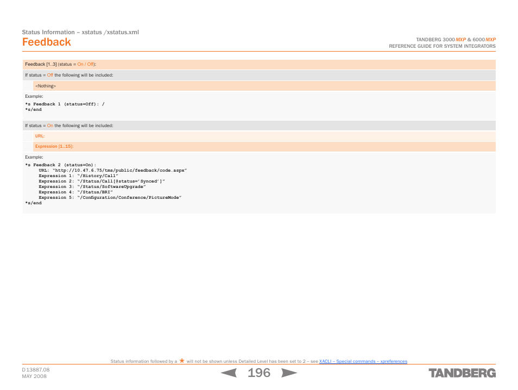Select the Feedback [1..3] status header row
Image resolution: width=518 pixels, height=390 pixels.
click(x=259, y=64)
